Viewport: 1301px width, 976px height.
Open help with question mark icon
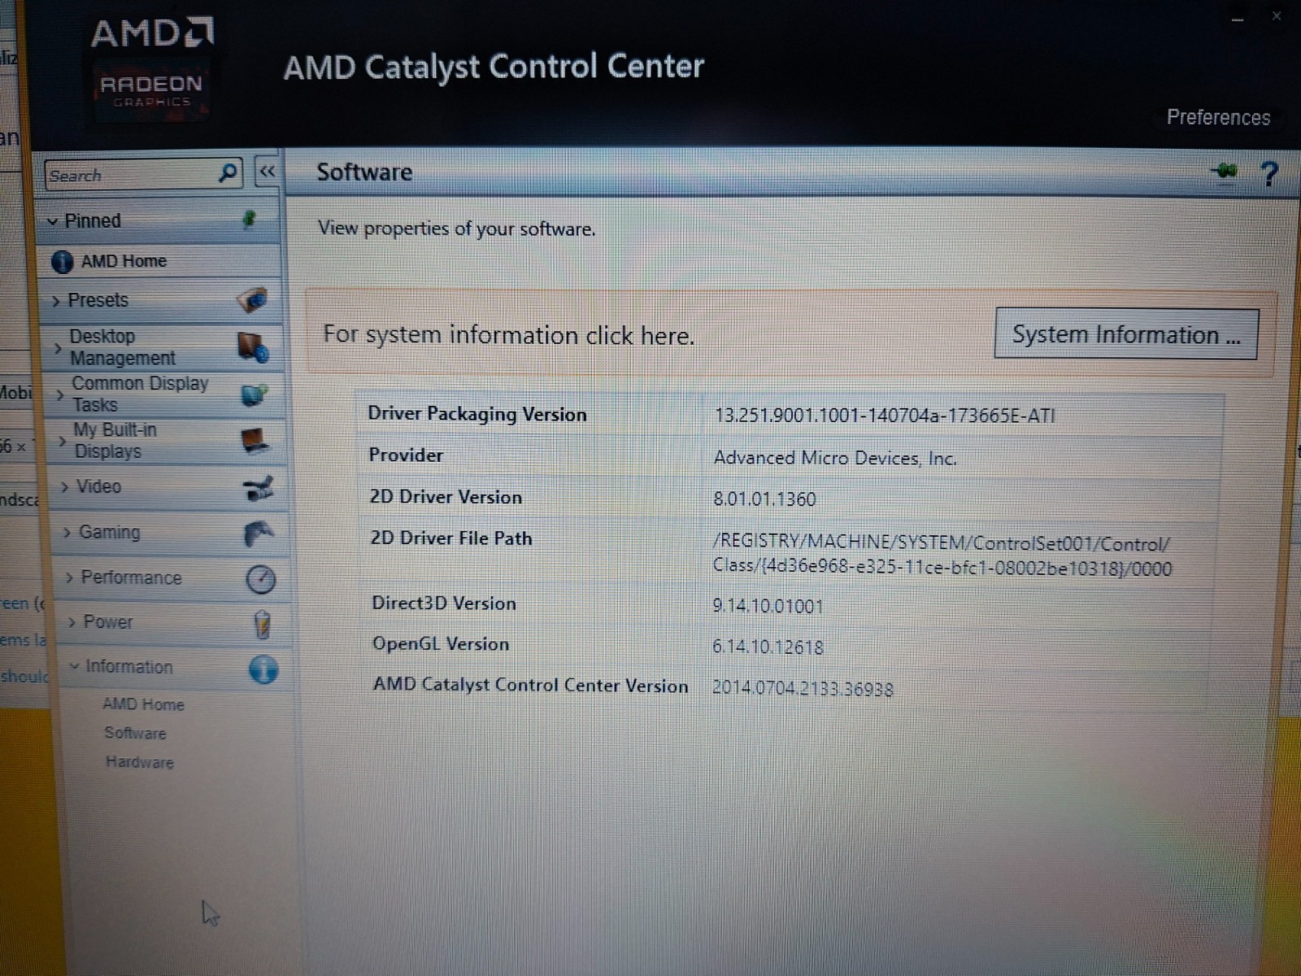point(1268,173)
